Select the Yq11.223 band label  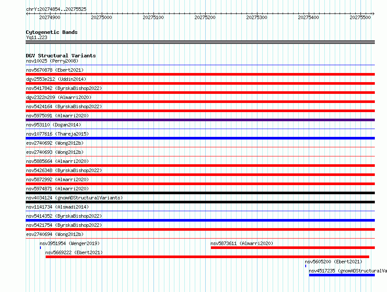37,37
